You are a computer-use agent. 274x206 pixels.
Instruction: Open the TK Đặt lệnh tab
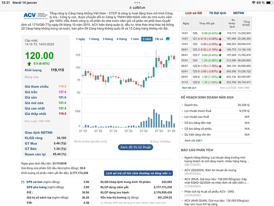coord(217,13)
